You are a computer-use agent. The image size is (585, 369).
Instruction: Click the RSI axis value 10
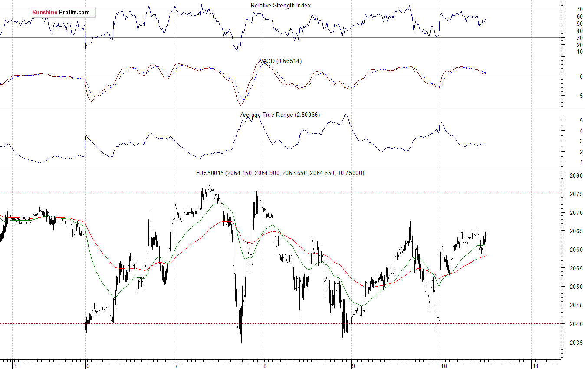click(579, 52)
